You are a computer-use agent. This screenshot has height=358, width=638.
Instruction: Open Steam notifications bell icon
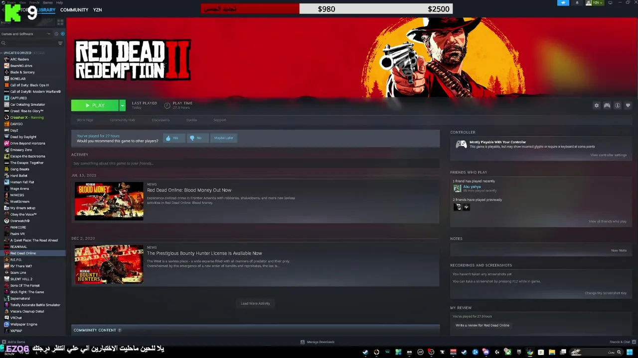coord(577,2)
